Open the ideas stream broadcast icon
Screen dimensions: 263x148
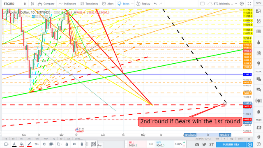click(x=258, y=101)
